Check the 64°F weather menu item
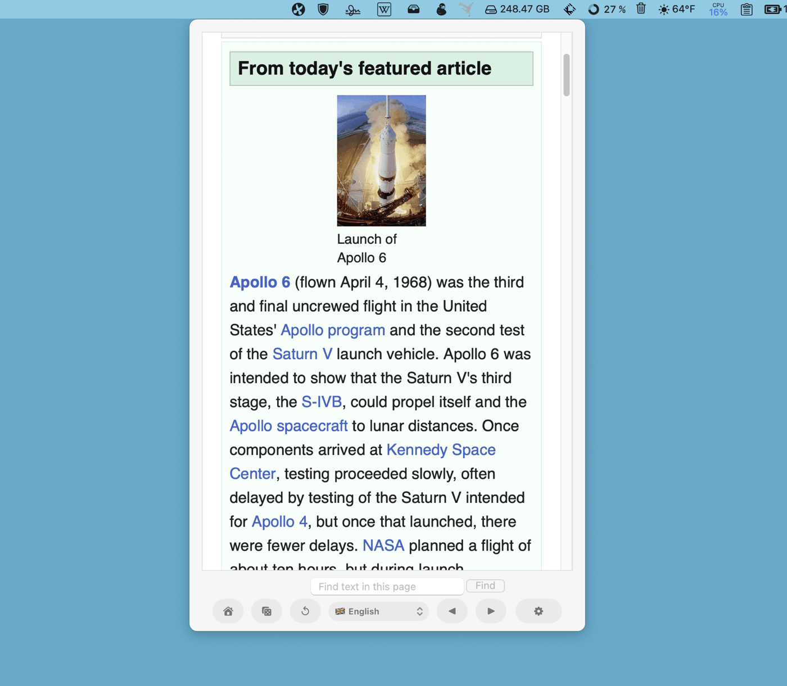This screenshot has width=787, height=686. [677, 9]
